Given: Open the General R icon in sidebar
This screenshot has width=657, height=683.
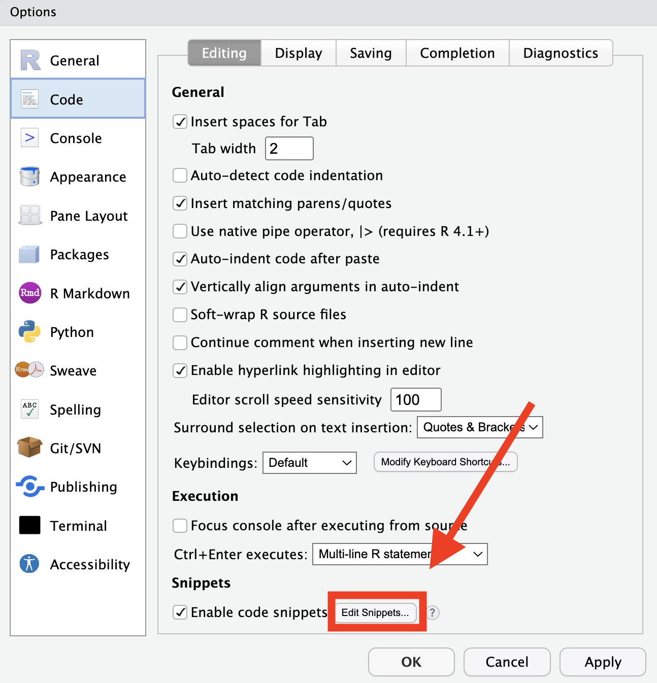Looking at the screenshot, I should [x=30, y=60].
